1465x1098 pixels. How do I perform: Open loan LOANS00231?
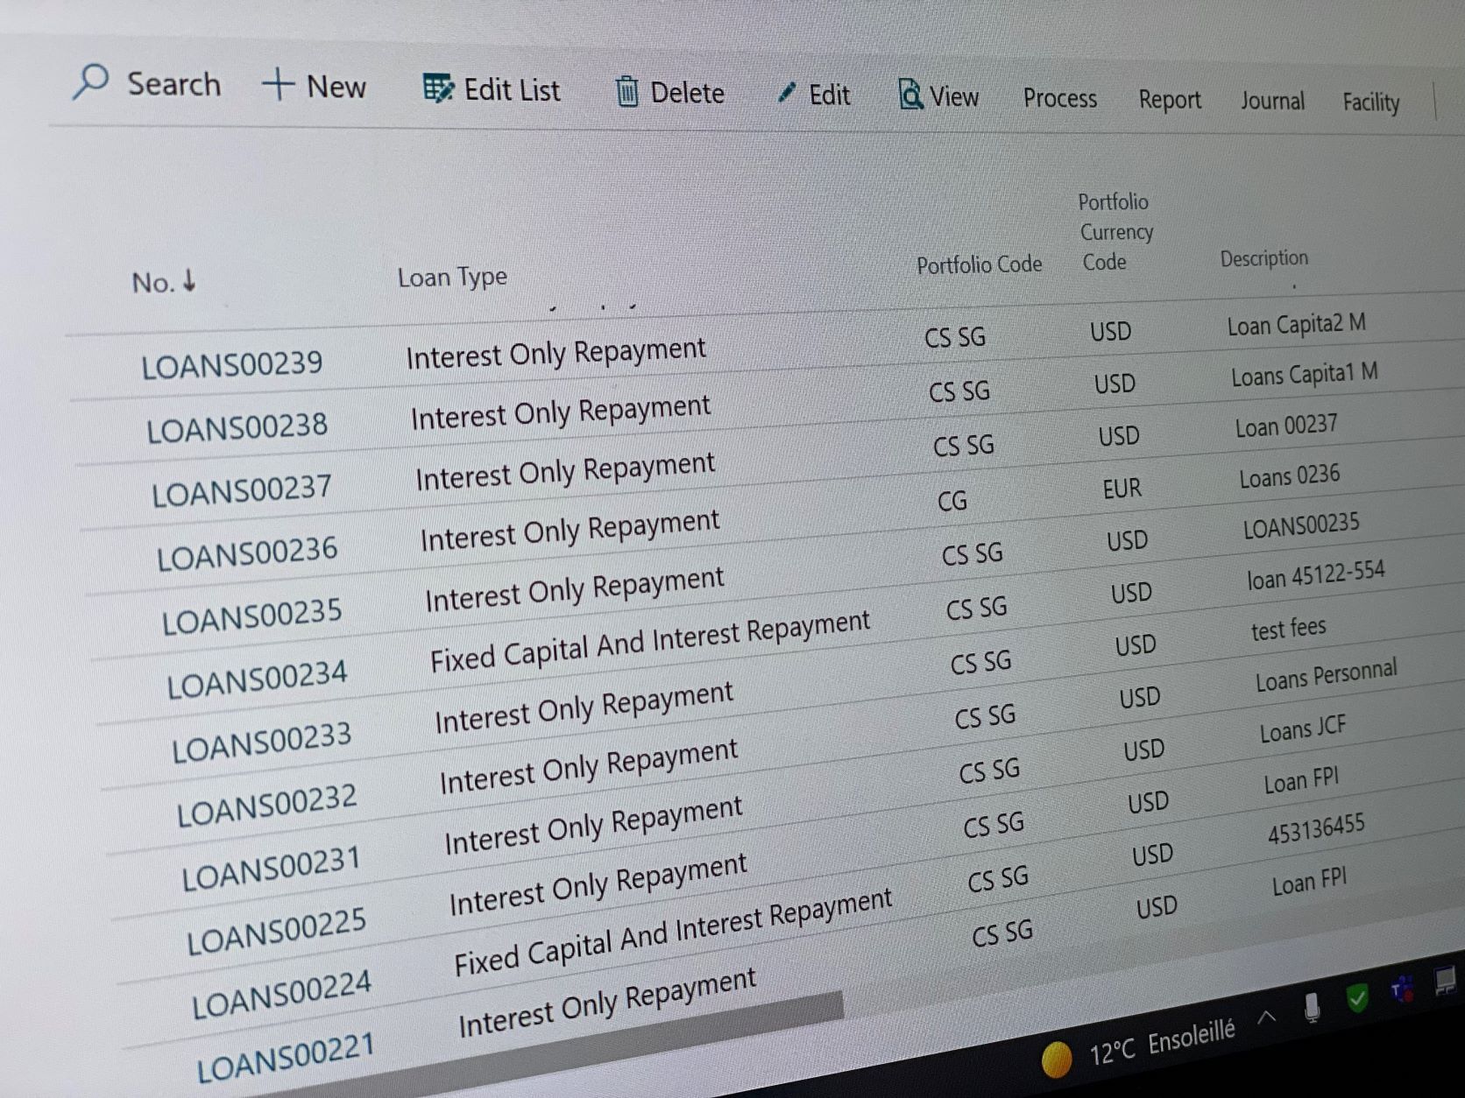coord(272,869)
